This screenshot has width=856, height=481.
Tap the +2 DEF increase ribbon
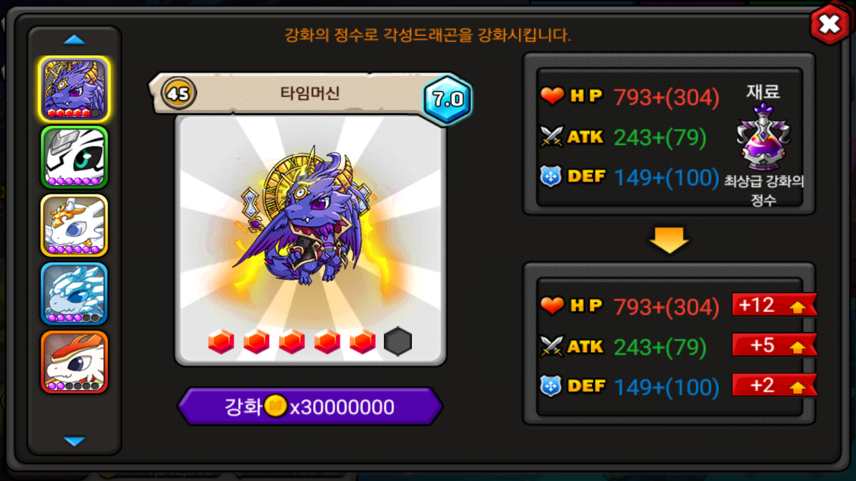point(774,385)
